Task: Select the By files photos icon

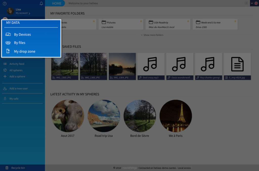Action: [8, 43]
